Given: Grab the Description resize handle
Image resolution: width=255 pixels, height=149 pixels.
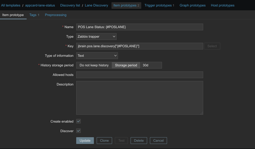Looking at the screenshot, I should tap(201, 113).
